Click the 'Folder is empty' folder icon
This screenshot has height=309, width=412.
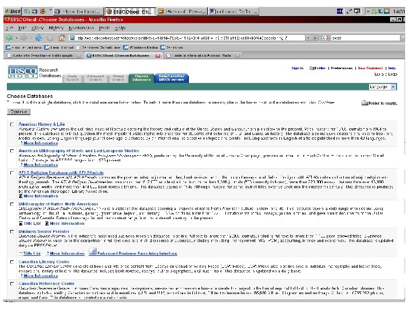(365, 103)
